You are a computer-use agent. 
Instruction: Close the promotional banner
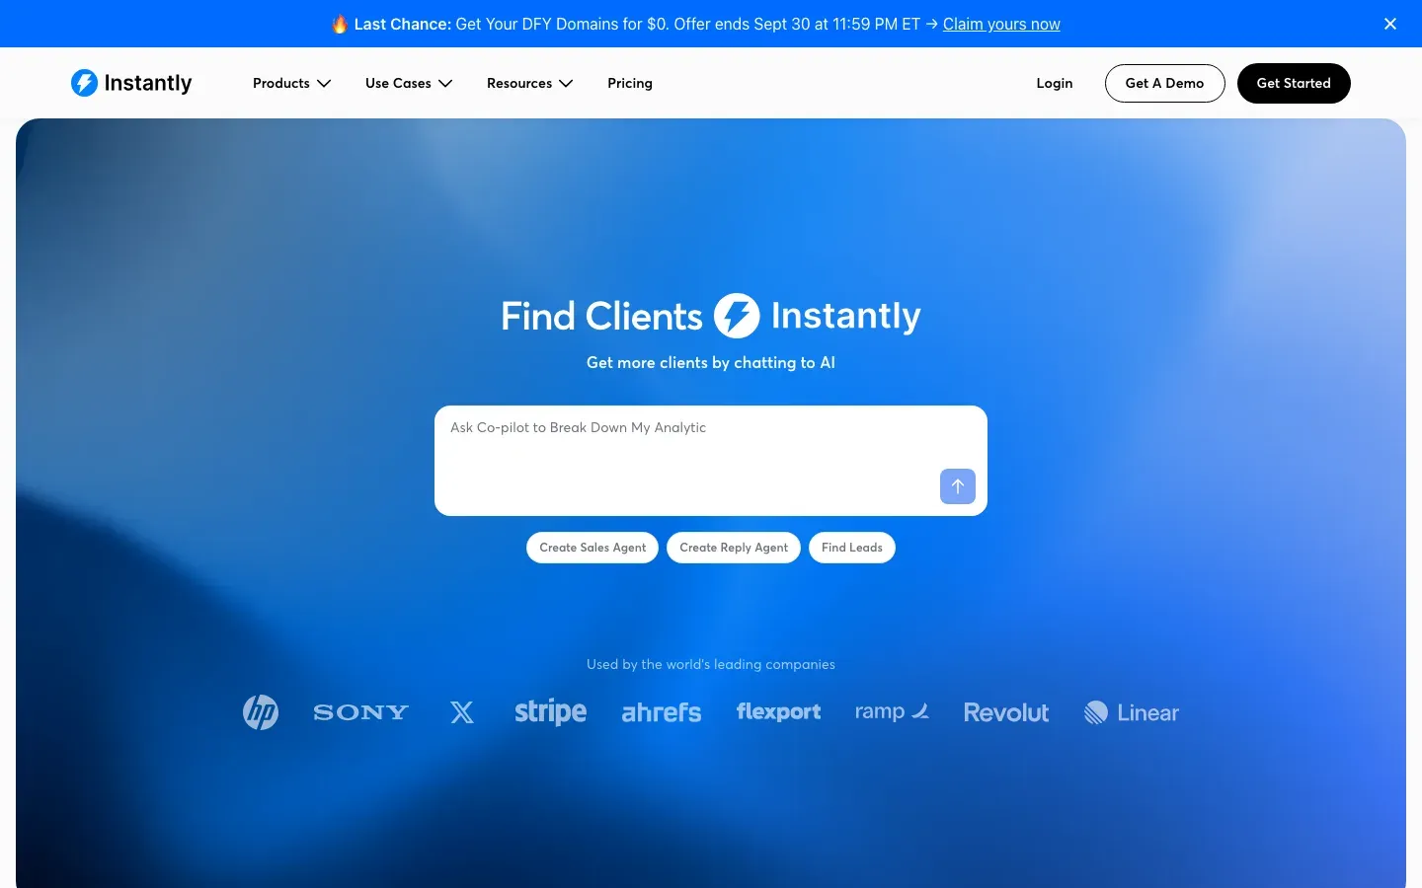(1390, 24)
